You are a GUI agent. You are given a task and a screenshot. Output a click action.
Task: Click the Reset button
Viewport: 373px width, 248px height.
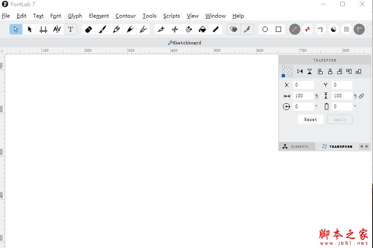click(x=310, y=119)
